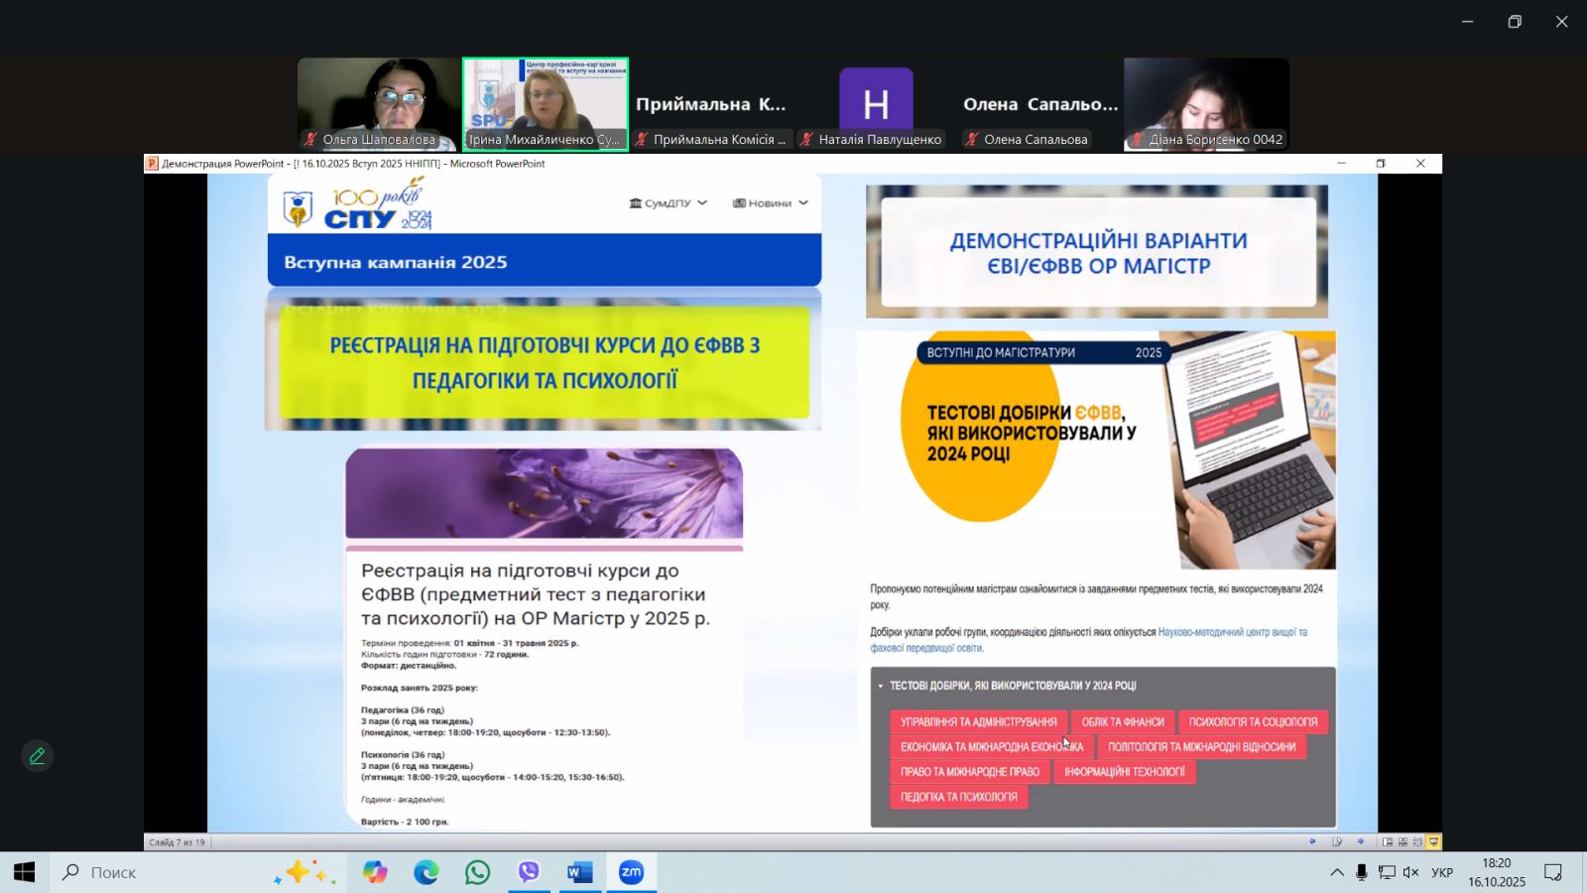
Task: Select Ірина Михайличенко's video tile
Action: (x=546, y=103)
